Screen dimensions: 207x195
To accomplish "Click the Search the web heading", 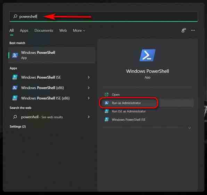I will click(20, 108).
